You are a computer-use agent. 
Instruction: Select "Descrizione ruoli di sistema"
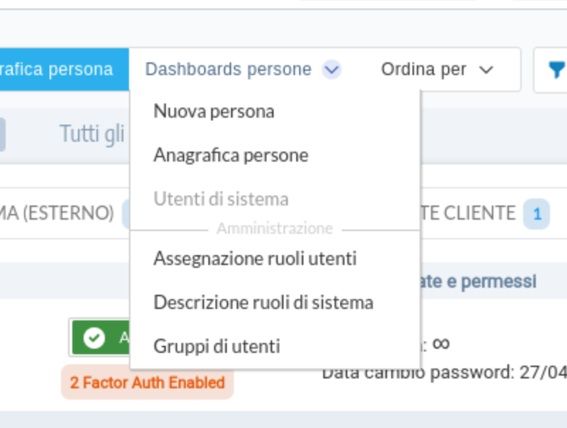[264, 302]
